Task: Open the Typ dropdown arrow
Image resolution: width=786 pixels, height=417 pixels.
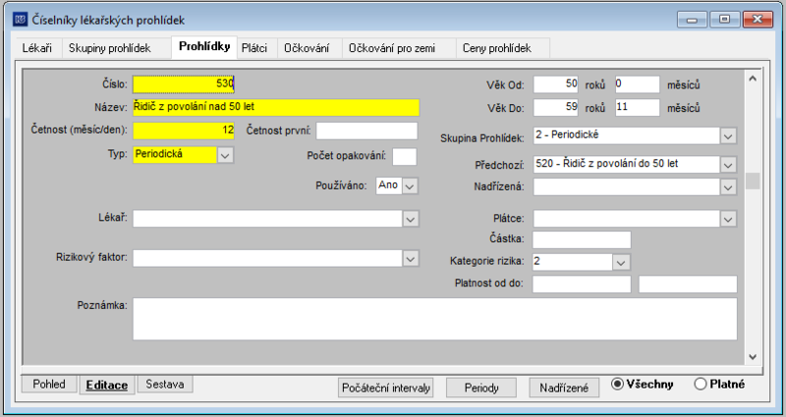Action: (x=226, y=155)
